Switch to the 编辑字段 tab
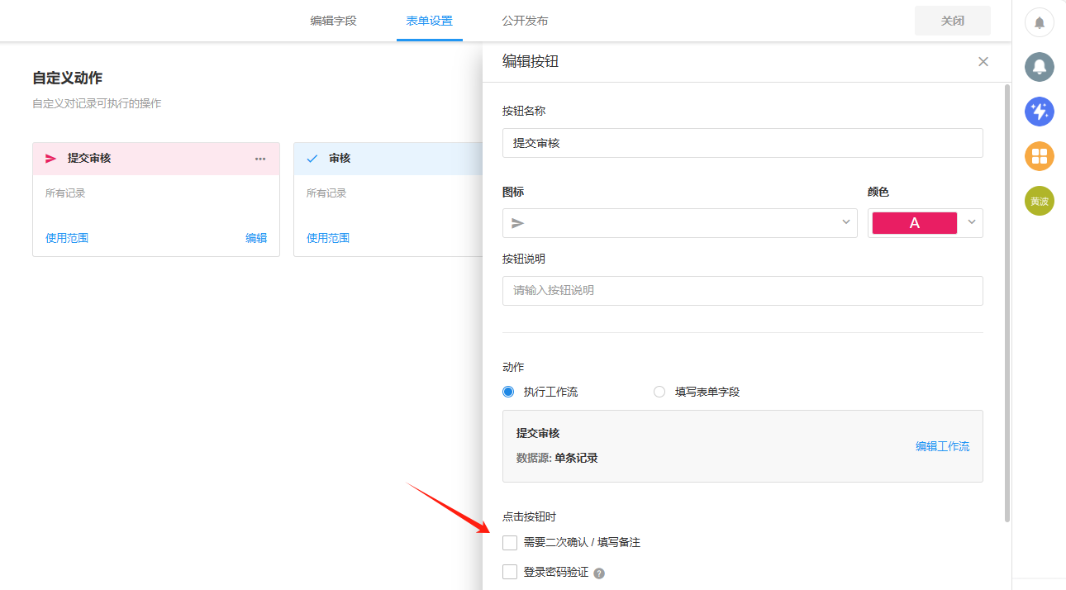Viewport: 1066px width, 590px height. point(333,21)
